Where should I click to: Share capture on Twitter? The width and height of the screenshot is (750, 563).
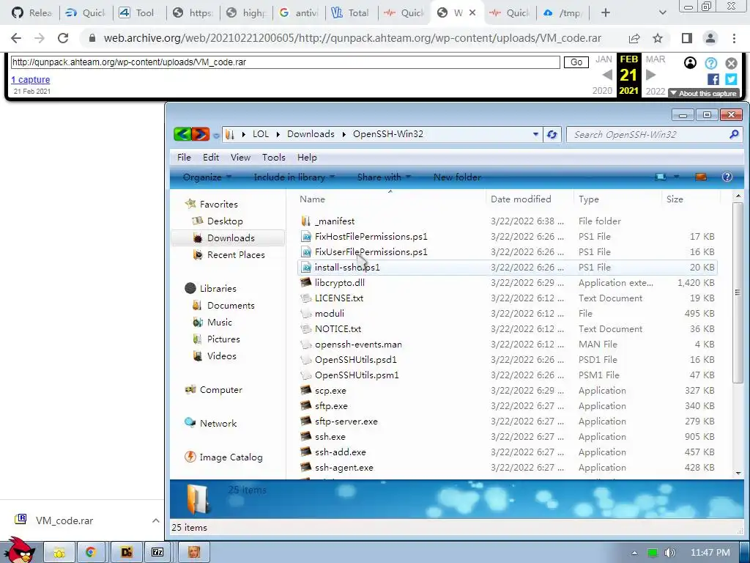coord(731,79)
